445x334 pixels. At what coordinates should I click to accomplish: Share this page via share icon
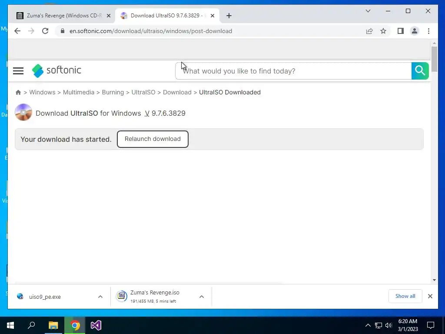369,31
